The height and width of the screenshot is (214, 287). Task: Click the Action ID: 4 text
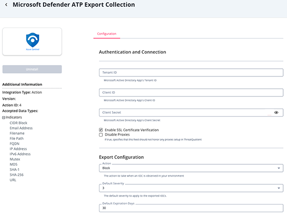coord(11,105)
